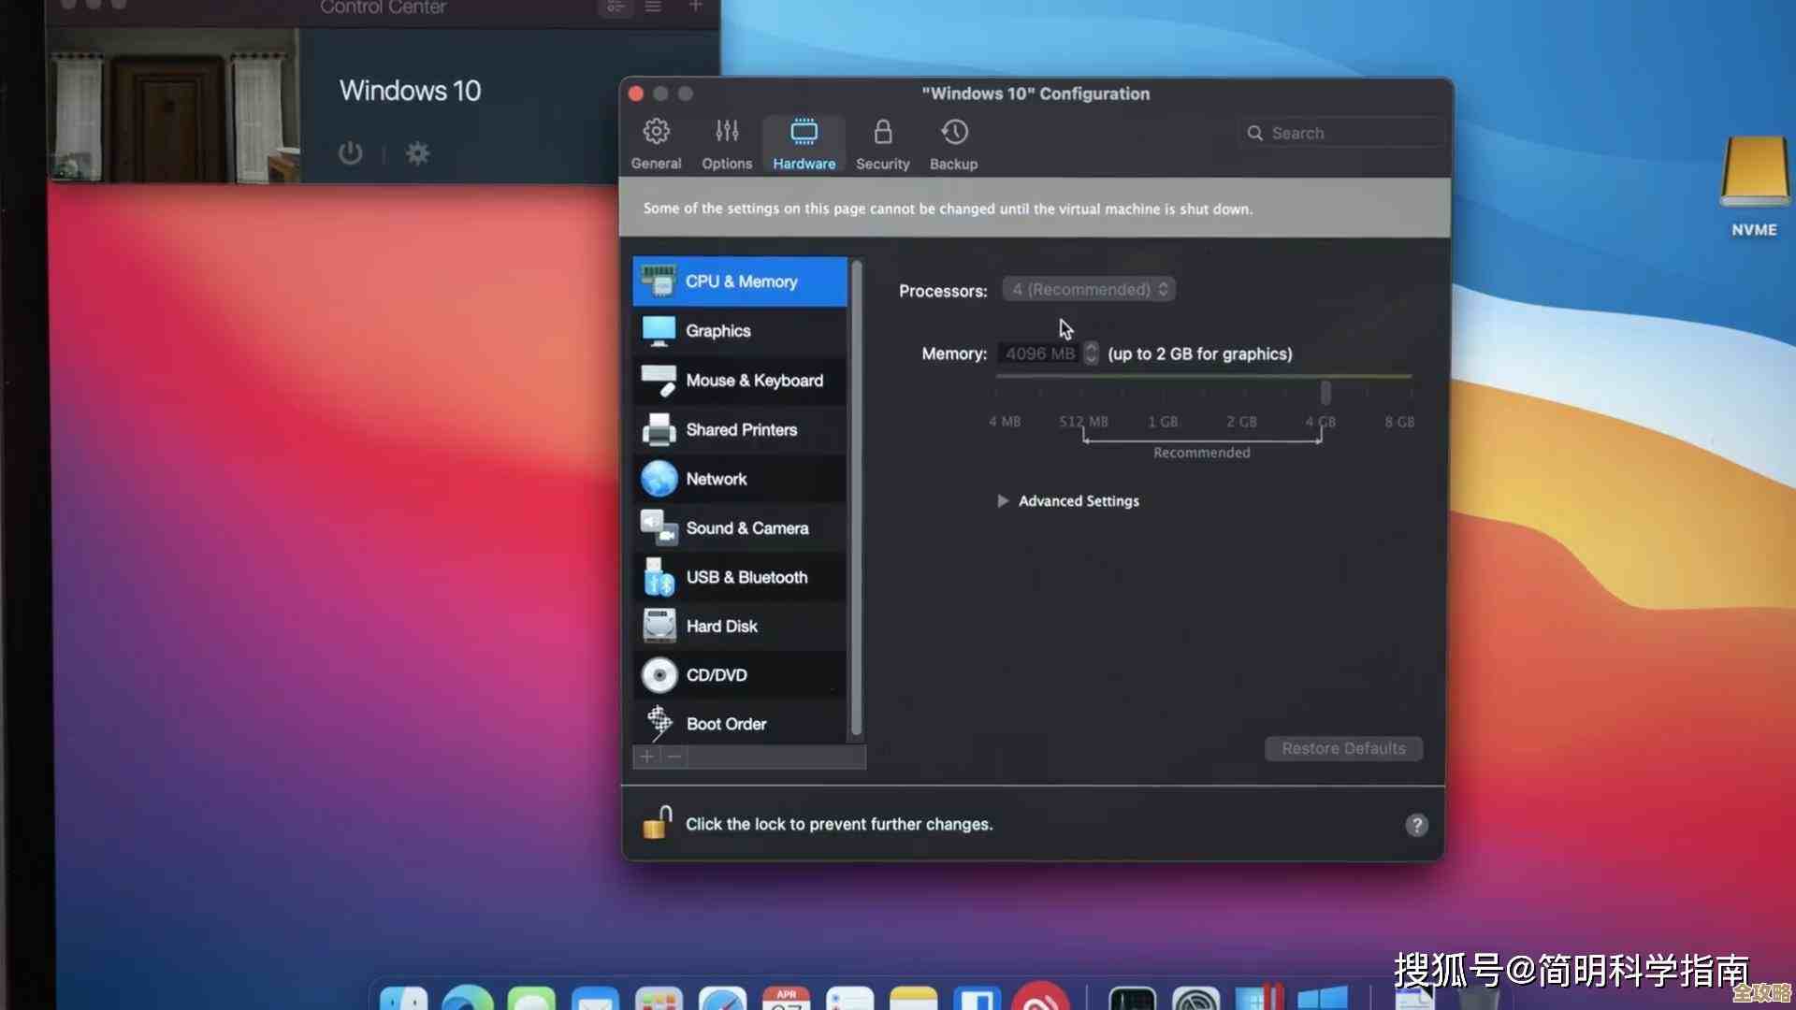The width and height of the screenshot is (1796, 1010).
Task: Add new hardware with the plus button
Action: [x=647, y=757]
